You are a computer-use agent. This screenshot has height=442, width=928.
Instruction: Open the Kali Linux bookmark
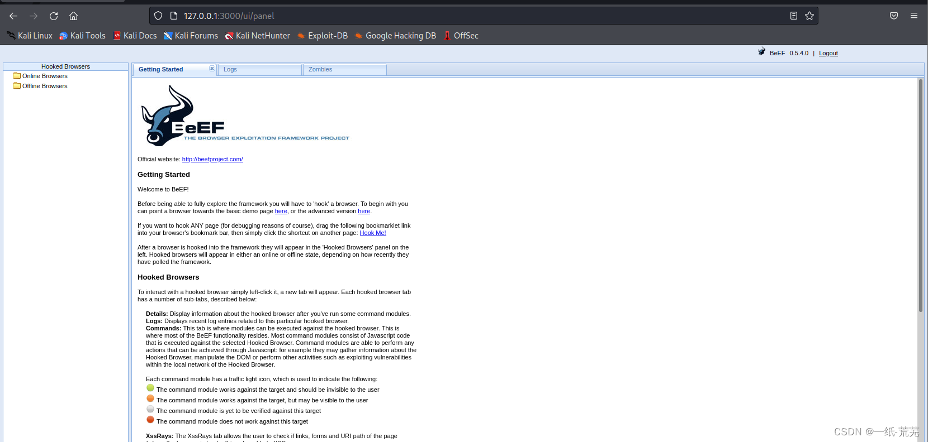click(30, 35)
